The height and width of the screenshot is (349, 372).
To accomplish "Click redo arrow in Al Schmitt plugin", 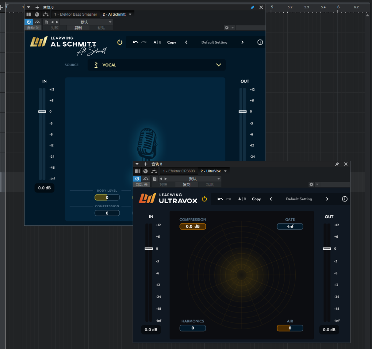I will [x=144, y=42].
